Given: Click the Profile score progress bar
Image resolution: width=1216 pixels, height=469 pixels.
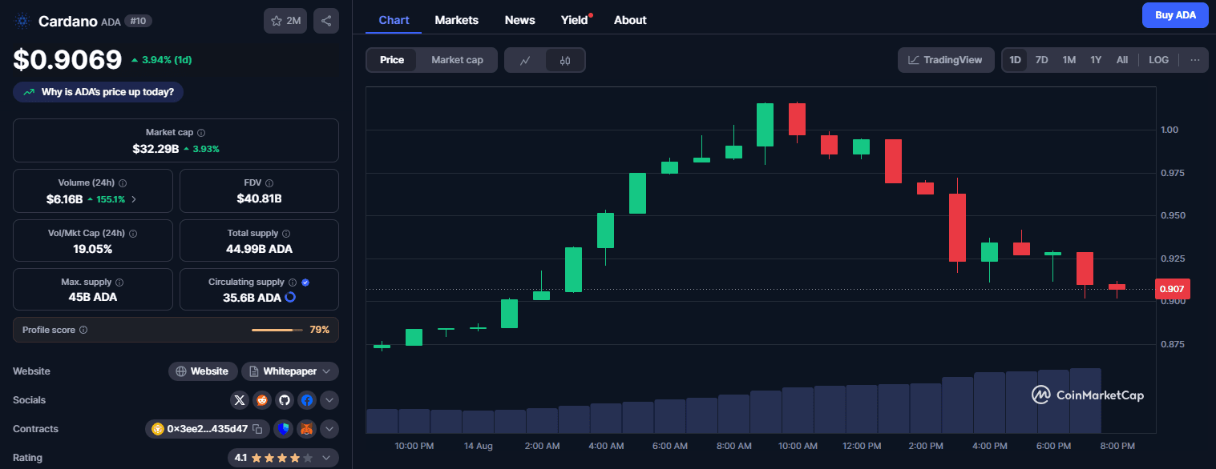Looking at the screenshot, I should 277,330.
